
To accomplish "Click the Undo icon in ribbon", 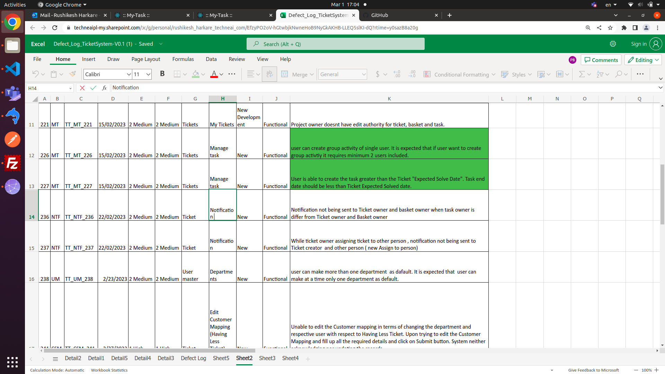I will click(x=35, y=74).
